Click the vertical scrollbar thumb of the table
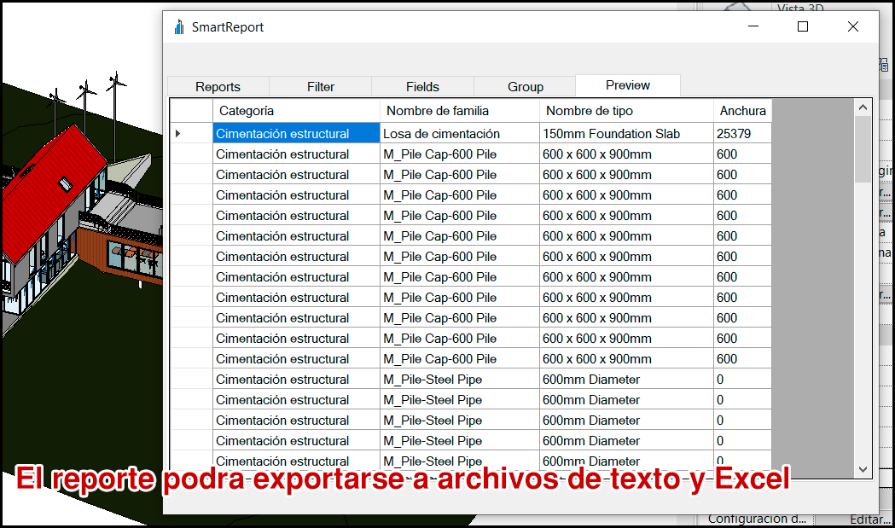Image resolution: width=895 pixels, height=528 pixels. pos(863,149)
